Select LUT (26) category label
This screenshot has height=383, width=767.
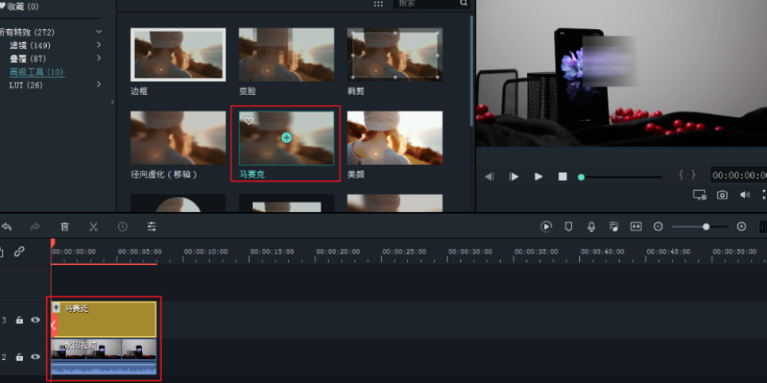click(26, 85)
